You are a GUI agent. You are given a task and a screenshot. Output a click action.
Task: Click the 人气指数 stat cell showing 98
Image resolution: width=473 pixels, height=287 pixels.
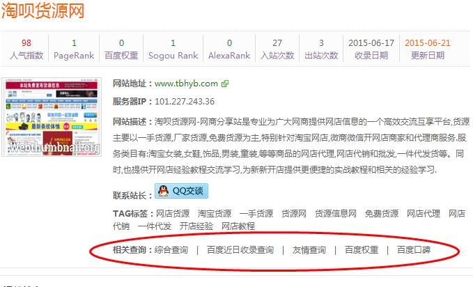tap(26, 48)
